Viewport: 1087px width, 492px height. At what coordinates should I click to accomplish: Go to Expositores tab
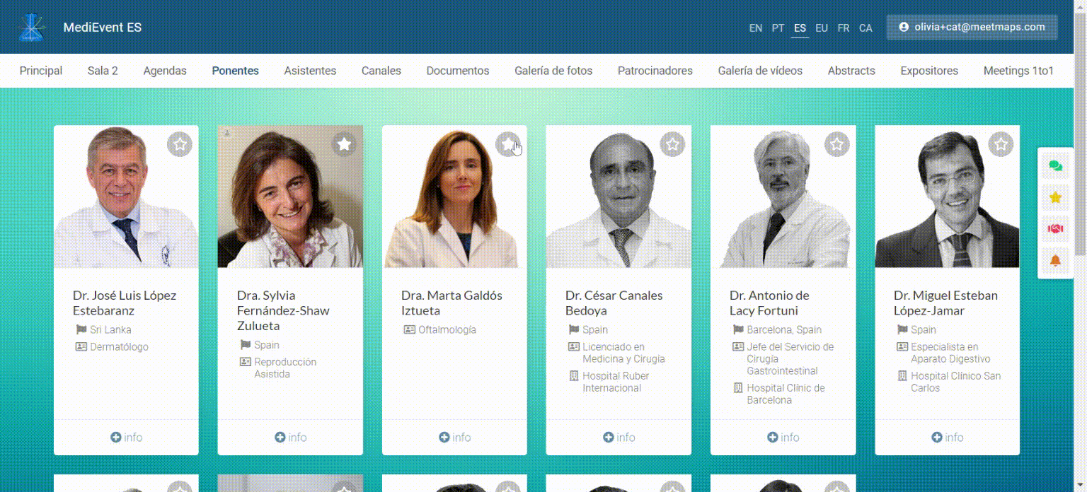(929, 71)
